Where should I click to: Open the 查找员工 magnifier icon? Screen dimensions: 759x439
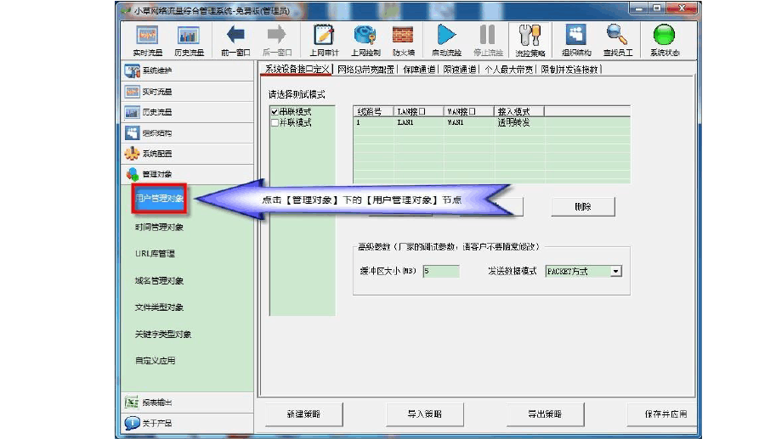(618, 41)
